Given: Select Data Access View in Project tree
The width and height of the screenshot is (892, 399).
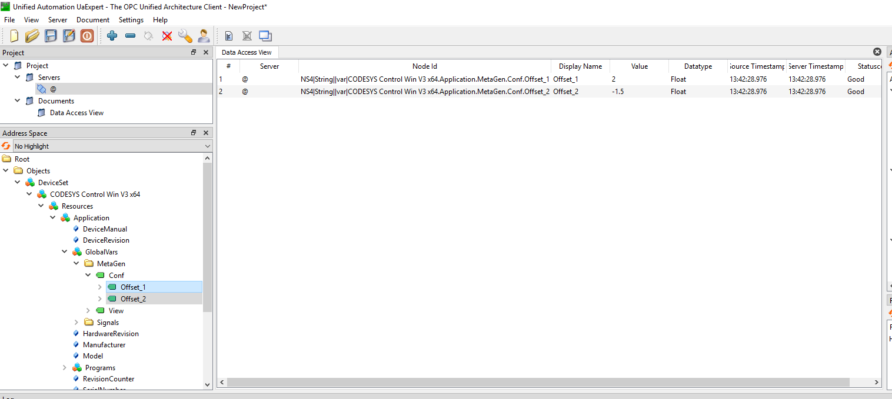Looking at the screenshot, I should 76,112.
